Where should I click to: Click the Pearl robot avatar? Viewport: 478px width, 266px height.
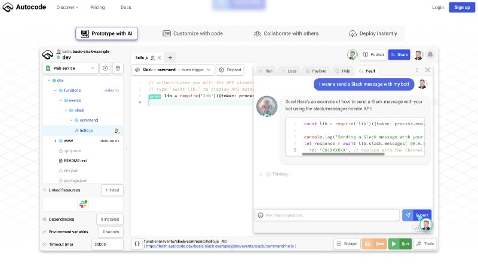coord(266,107)
